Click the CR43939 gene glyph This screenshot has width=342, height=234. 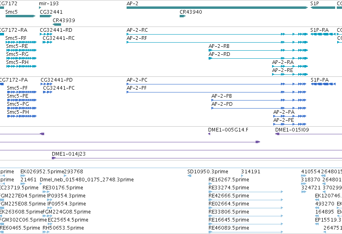(x=57, y=25)
